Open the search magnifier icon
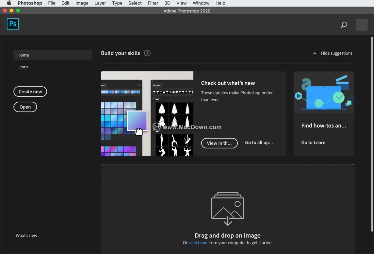Screen dimensions: 374x254 point(344,25)
